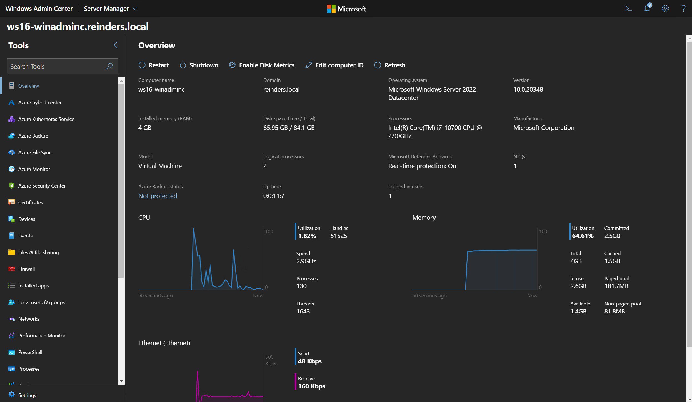Click the PowerShell tool icon
The width and height of the screenshot is (692, 402).
(11, 352)
